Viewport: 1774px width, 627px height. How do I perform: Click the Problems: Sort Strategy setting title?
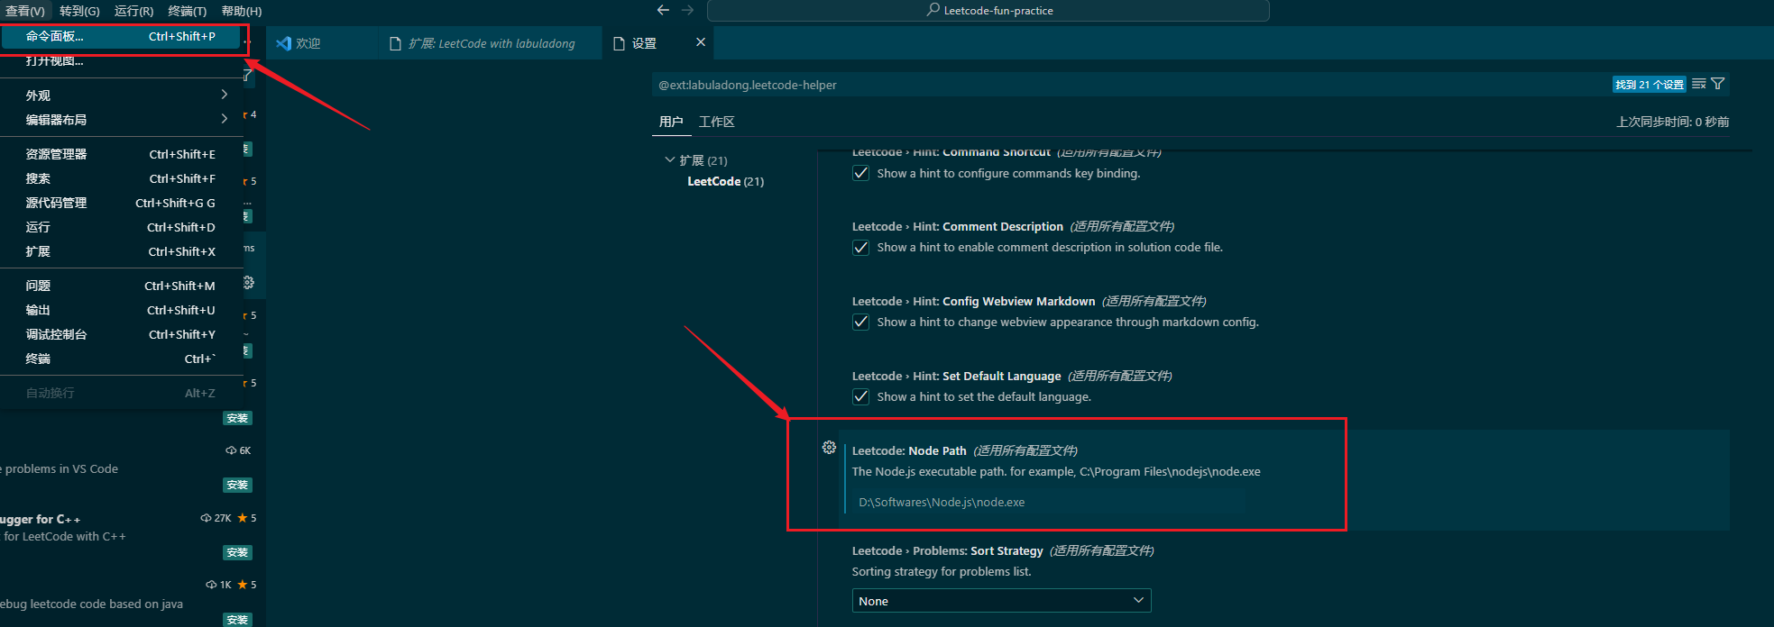948,550
